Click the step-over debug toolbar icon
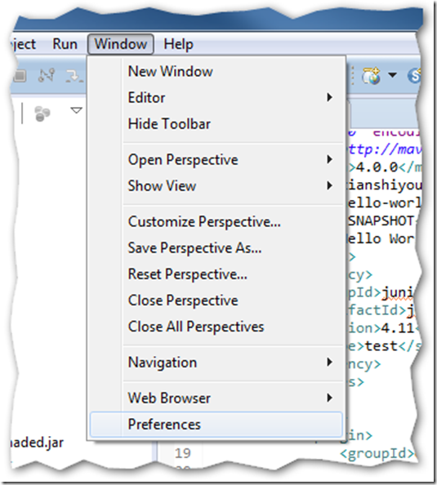 tap(74, 76)
